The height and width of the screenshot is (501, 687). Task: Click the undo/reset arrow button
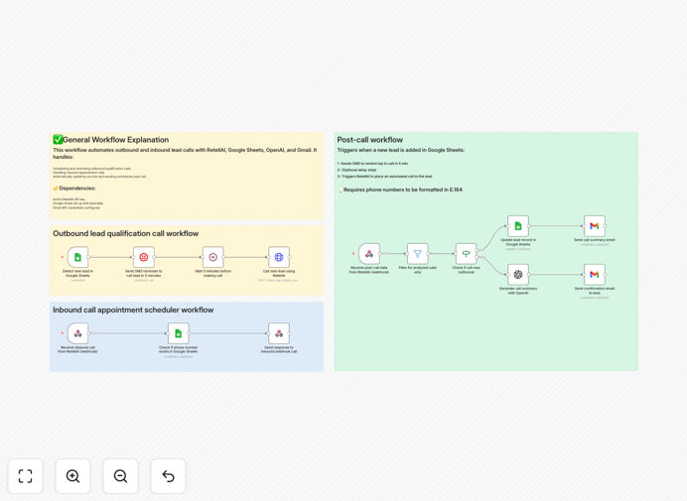tap(168, 476)
